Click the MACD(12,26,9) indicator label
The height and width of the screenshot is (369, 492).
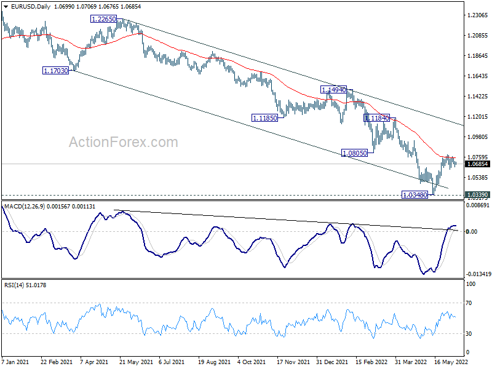[x=25, y=207]
